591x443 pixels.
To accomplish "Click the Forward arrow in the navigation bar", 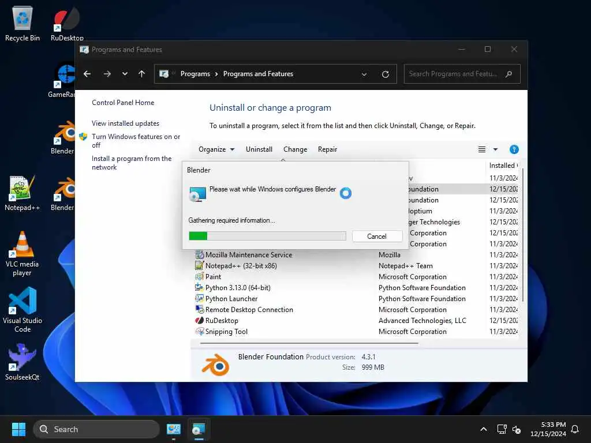I will click(107, 74).
